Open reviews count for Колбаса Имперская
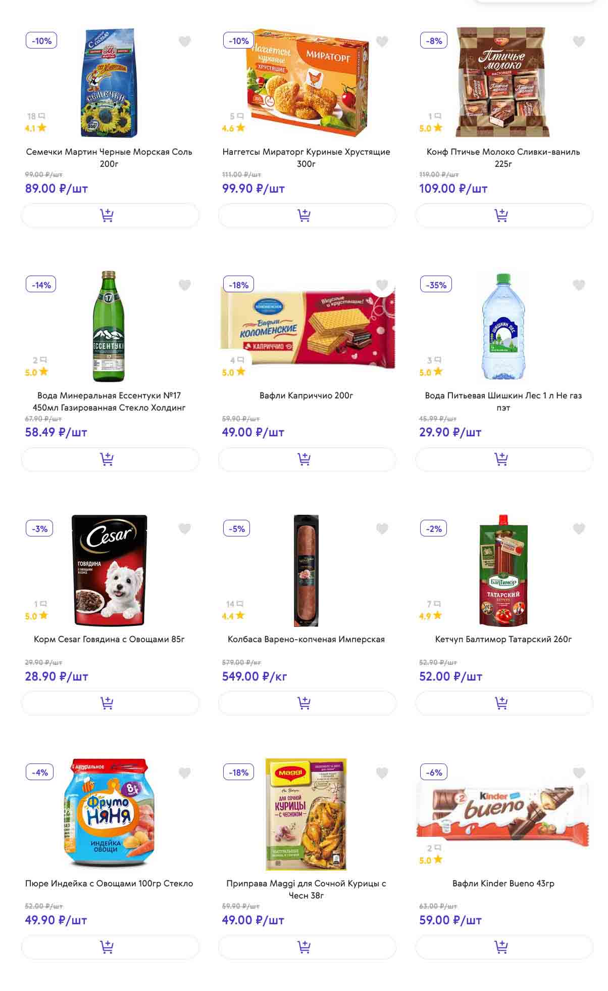This screenshot has height=991, width=608. [234, 604]
